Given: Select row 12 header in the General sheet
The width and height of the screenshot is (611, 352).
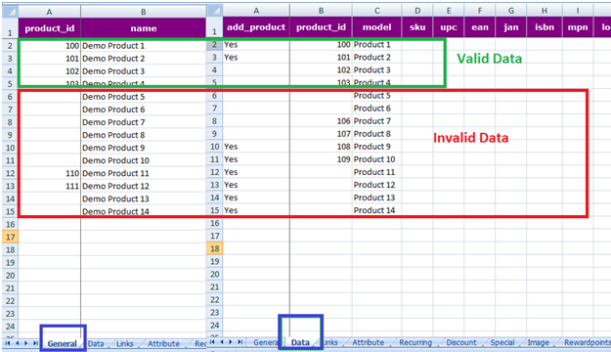Looking at the screenshot, I should [x=10, y=173].
